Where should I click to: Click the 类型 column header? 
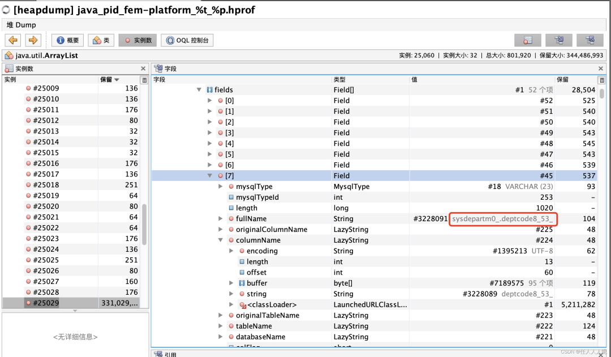(370, 80)
